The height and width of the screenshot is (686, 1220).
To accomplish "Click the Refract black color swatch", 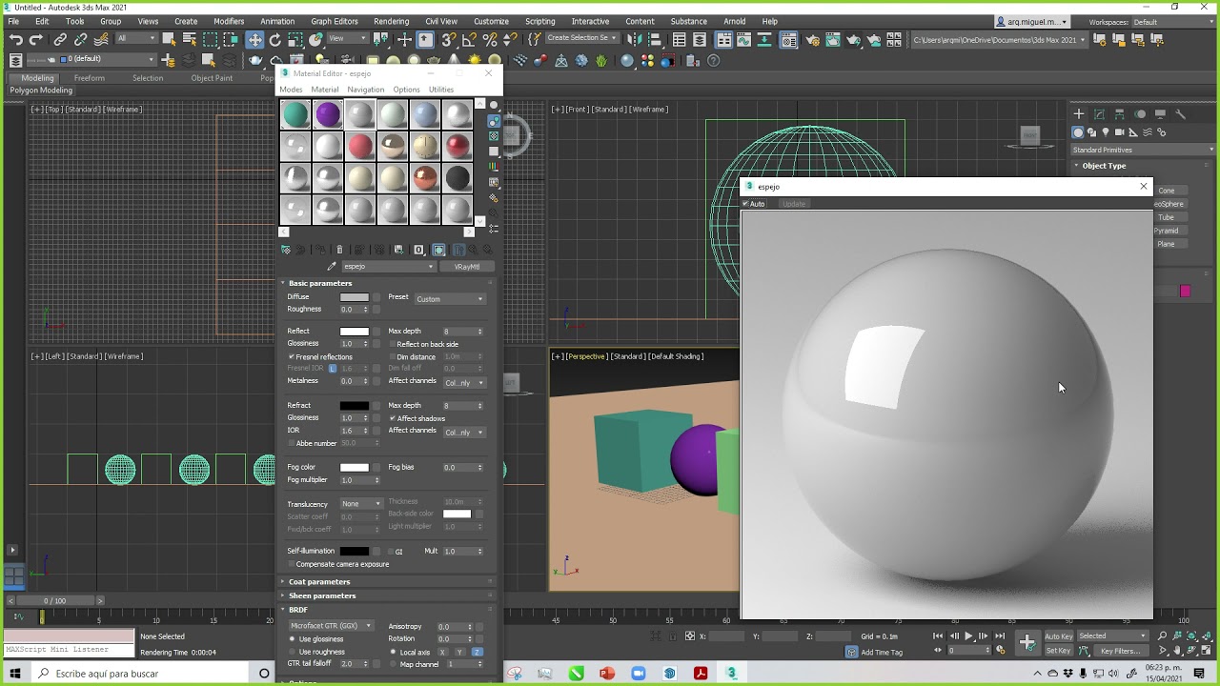I will click(354, 406).
